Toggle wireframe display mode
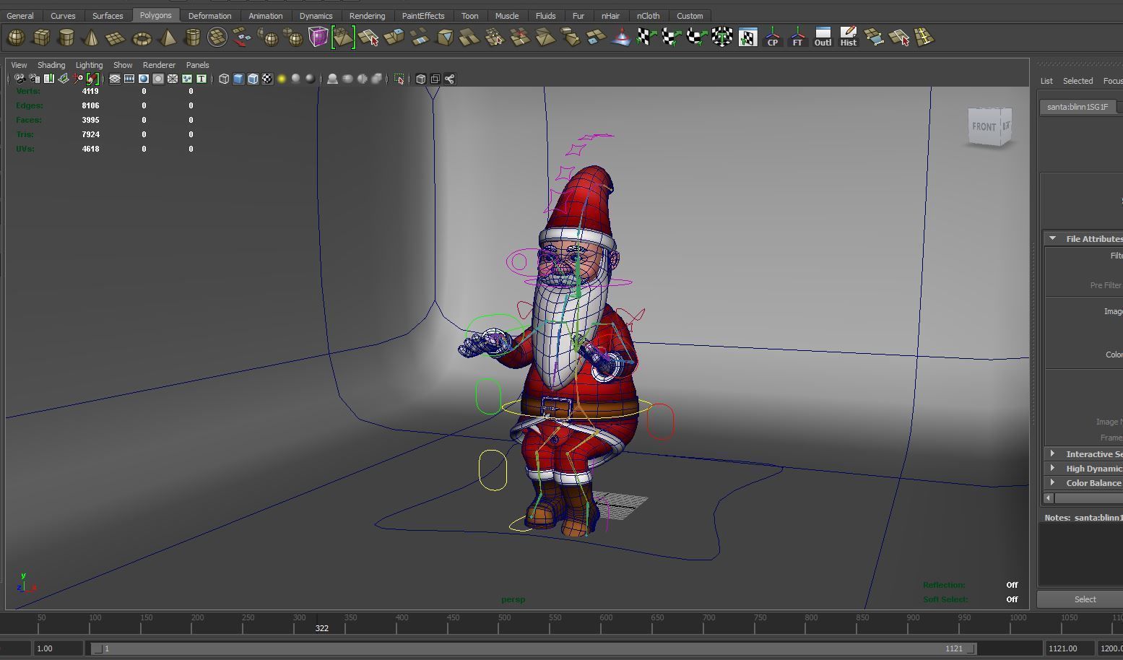 click(224, 79)
